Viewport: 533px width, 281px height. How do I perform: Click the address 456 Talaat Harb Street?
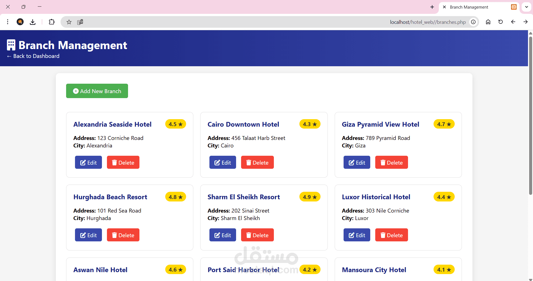point(258,138)
